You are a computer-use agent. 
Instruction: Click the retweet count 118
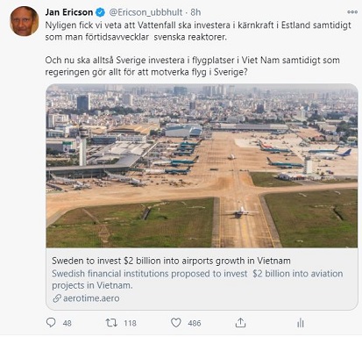130,323
